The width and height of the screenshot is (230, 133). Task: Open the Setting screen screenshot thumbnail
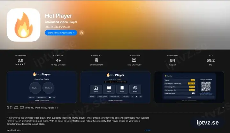tap(189, 87)
